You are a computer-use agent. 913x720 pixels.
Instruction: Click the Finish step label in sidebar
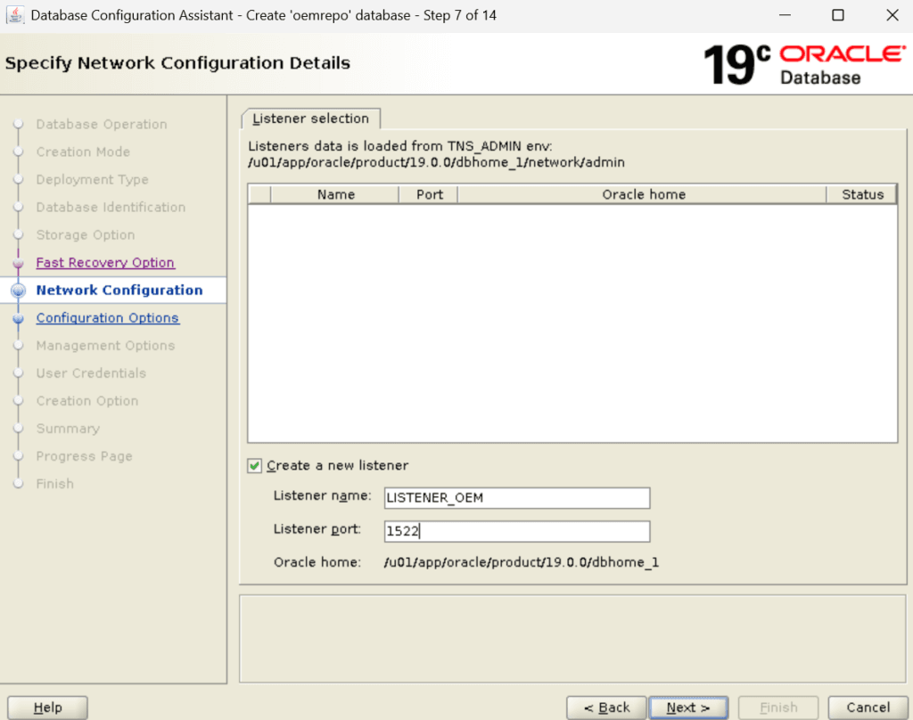pyautogui.click(x=54, y=484)
